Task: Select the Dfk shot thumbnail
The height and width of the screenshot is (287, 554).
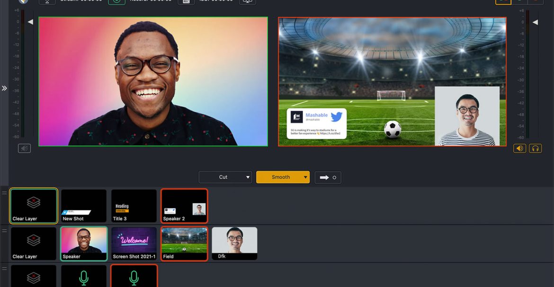Action: point(234,243)
